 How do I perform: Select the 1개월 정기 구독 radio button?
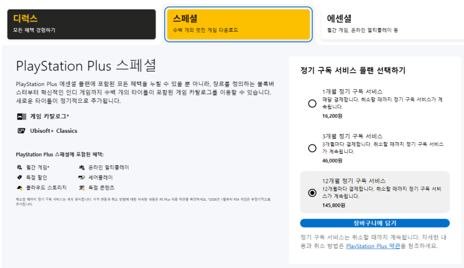coord(312,103)
